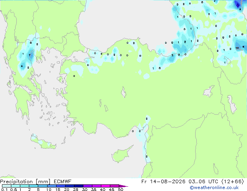This screenshot has width=247, height=191.
Task: Choose the 10–15 mm legend color box
Action: 51,186
